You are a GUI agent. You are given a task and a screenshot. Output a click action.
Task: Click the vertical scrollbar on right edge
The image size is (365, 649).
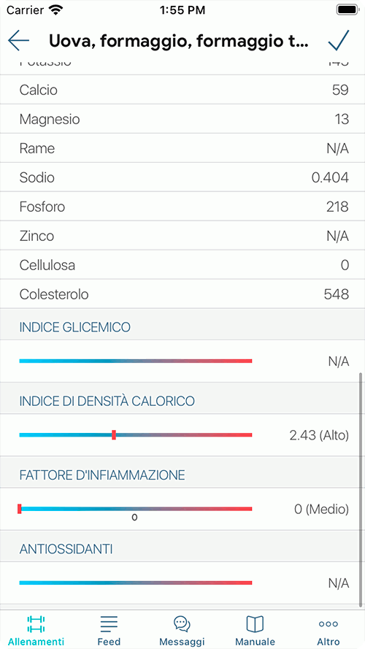(361, 490)
